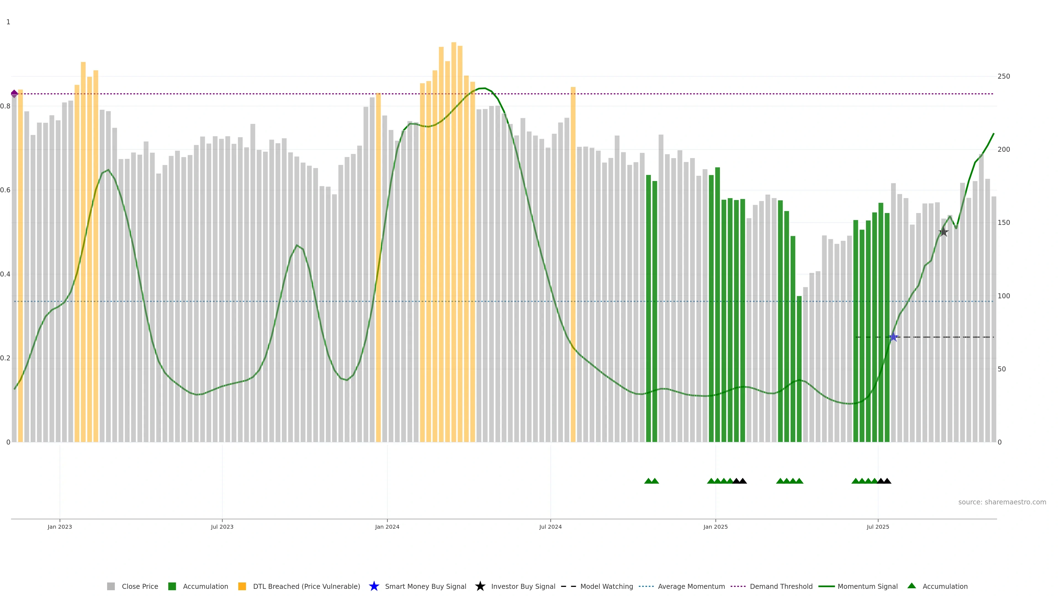Viewport: 1060px width, 596px height.
Task: Click the black star icon in legend
Action: pos(480,586)
